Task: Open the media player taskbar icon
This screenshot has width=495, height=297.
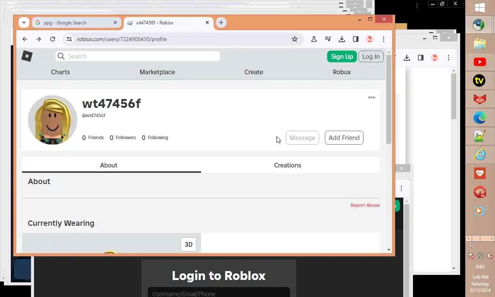Action: pyautogui.click(x=480, y=210)
